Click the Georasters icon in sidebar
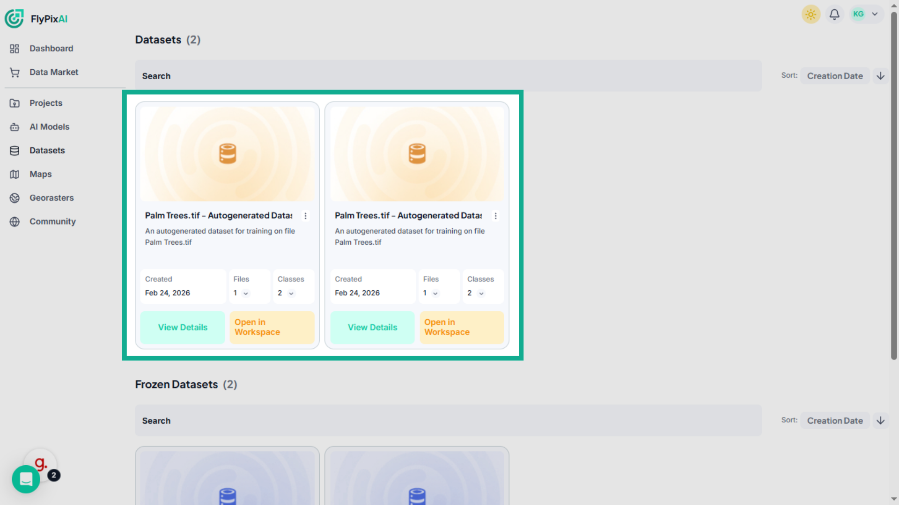Image resolution: width=899 pixels, height=505 pixels. coord(15,198)
